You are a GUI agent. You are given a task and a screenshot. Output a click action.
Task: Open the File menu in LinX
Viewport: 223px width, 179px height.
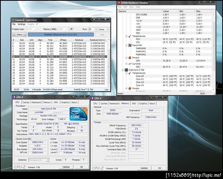(14, 24)
